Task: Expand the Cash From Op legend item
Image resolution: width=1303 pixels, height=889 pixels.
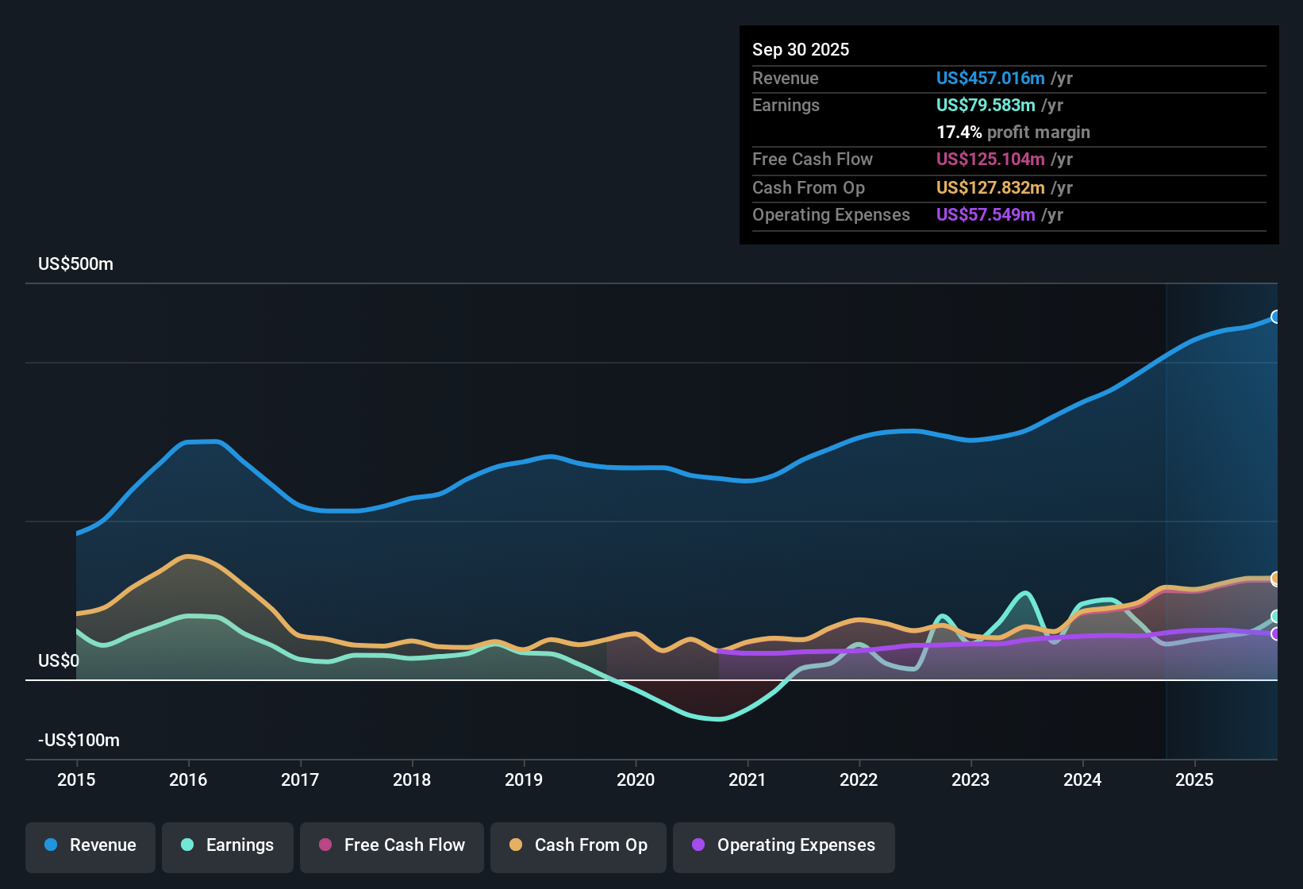Action: pyautogui.click(x=578, y=846)
